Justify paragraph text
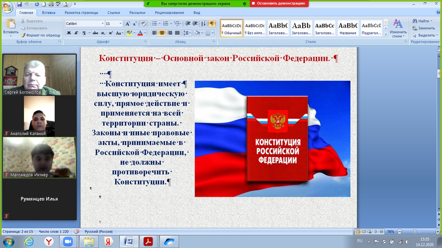Viewport: 442px width, 248px height. [177, 33]
